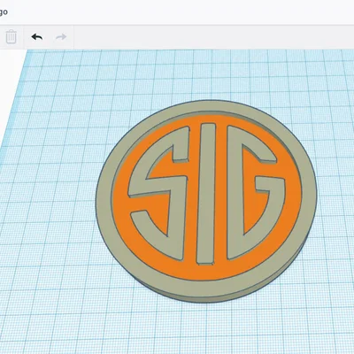Click the trash can delete icon
The height and width of the screenshot is (354, 354).
(x=11, y=37)
